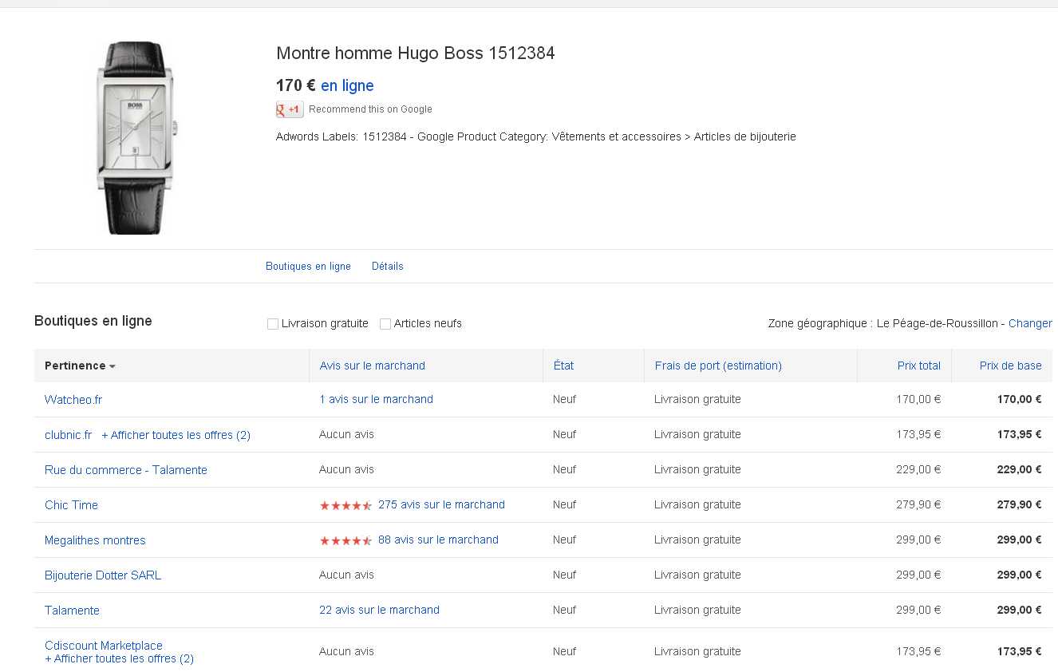Click the Google +1 recommend button
The image size is (1058, 672).
pyautogui.click(x=290, y=109)
